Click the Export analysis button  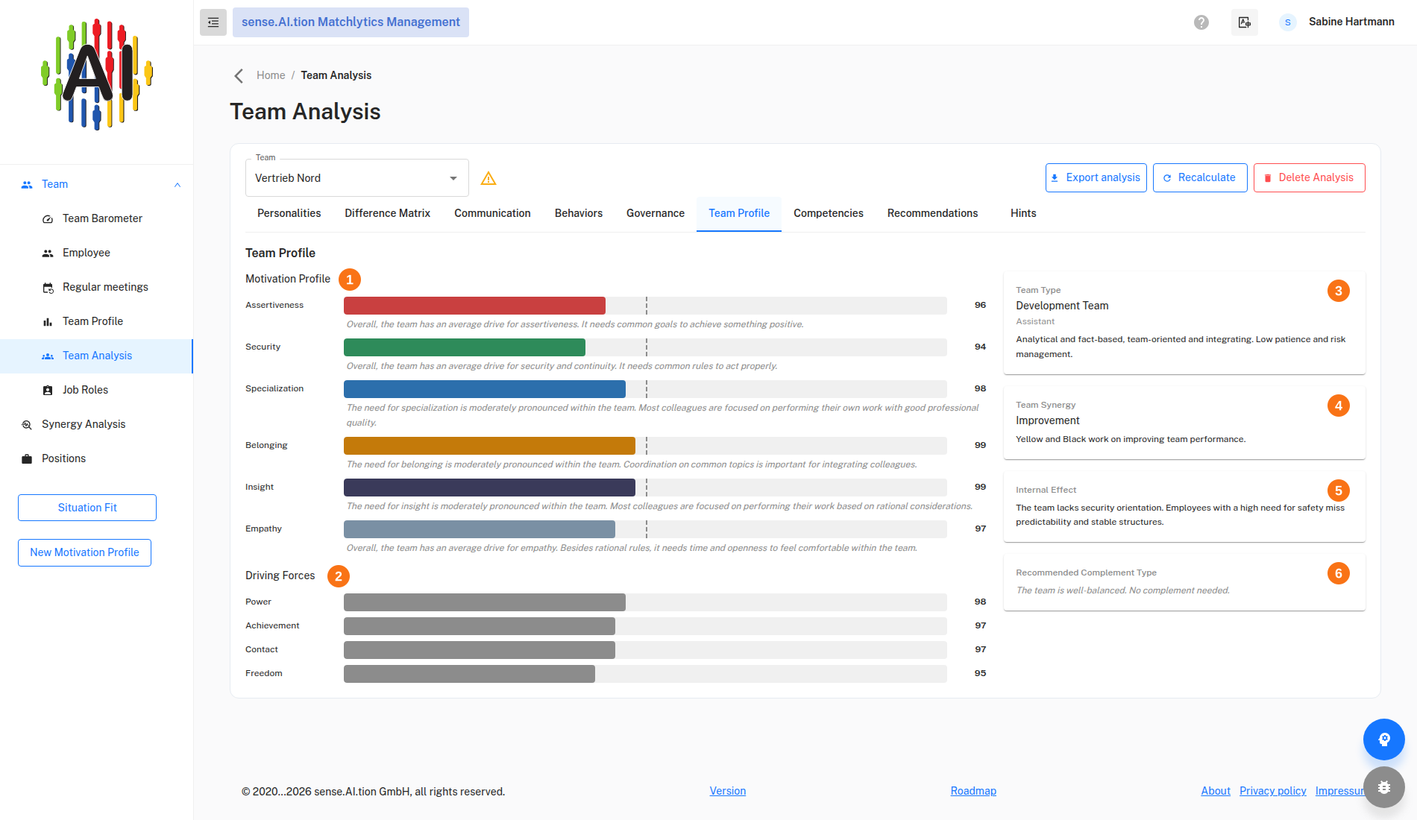(x=1096, y=177)
